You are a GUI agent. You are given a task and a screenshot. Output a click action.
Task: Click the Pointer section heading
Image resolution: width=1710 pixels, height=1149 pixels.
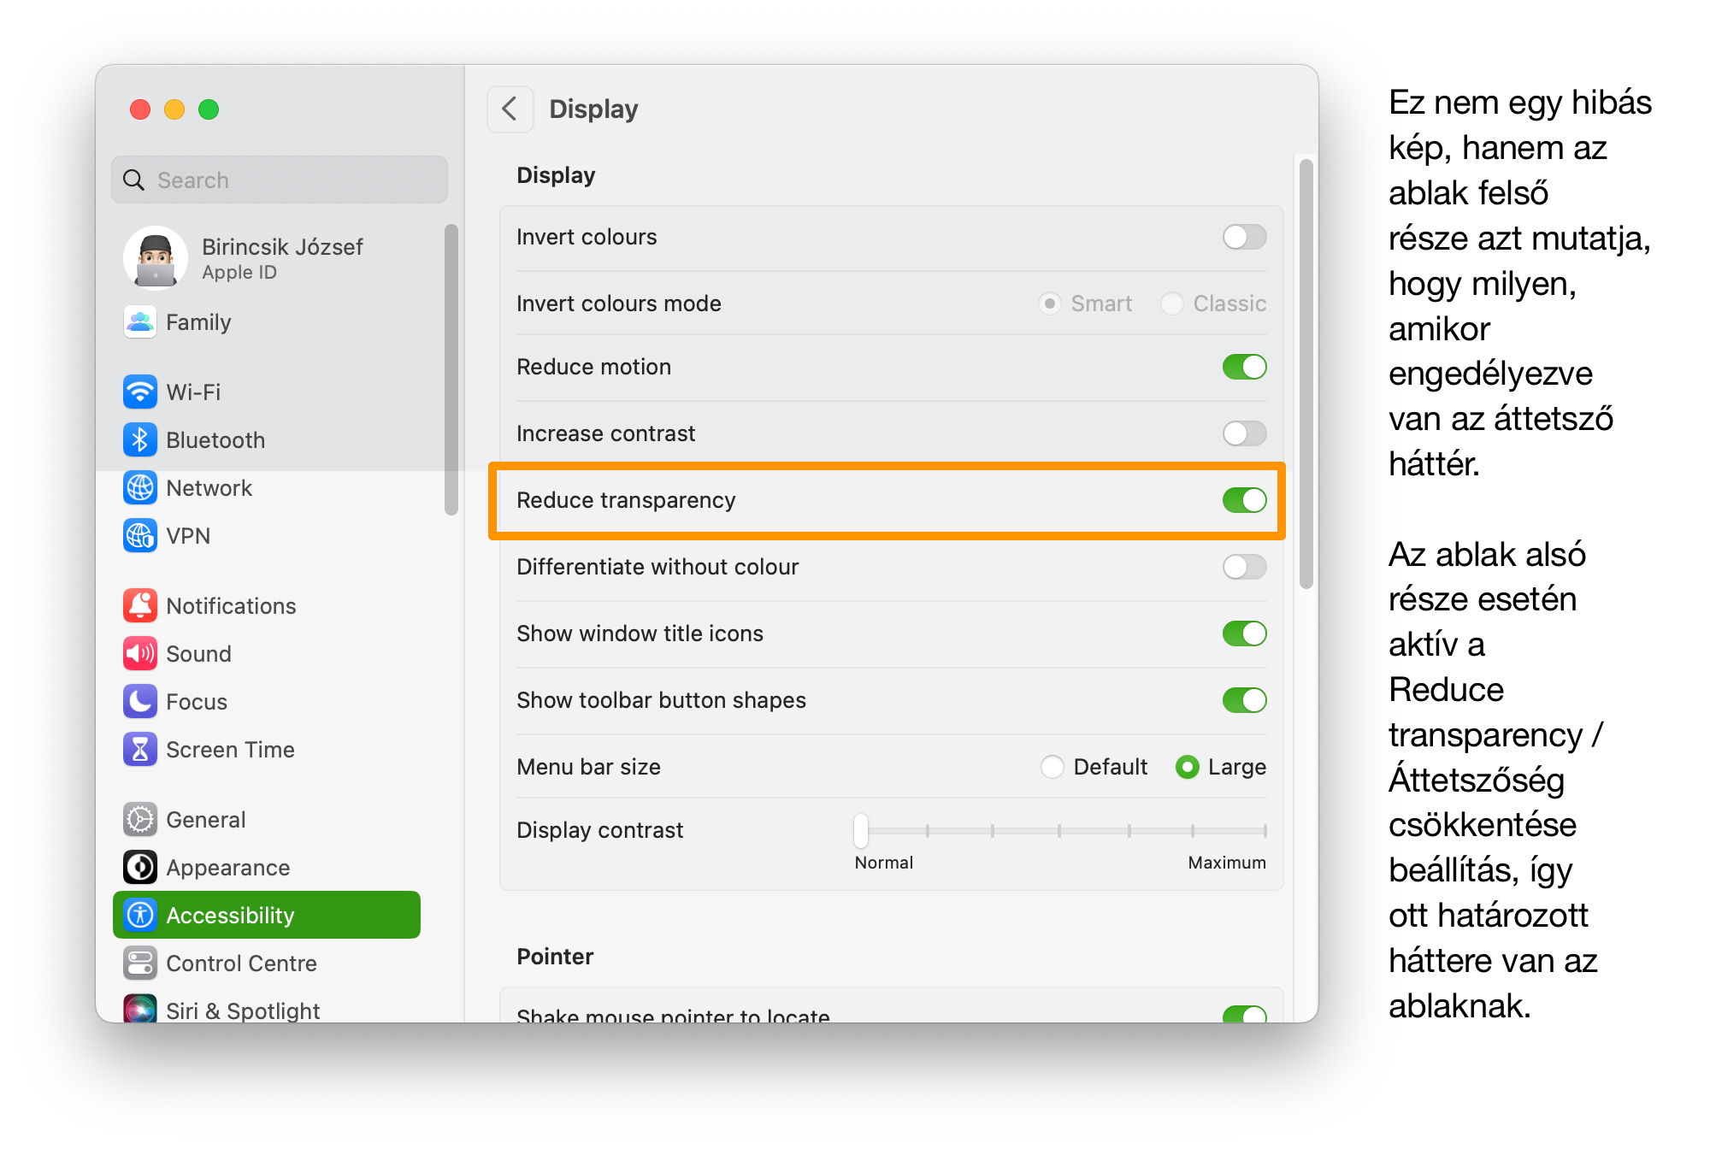coord(555,957)
